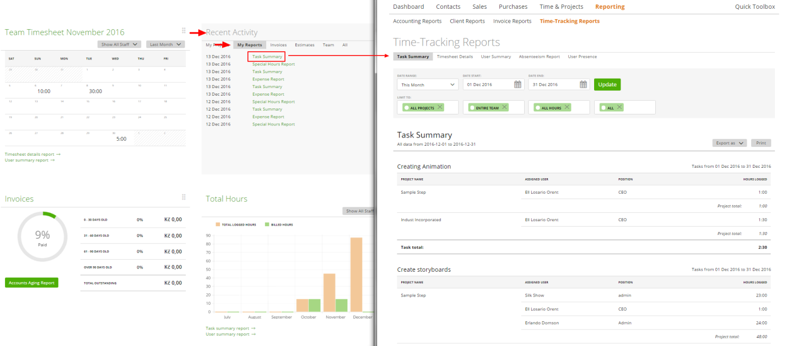Select Team tab in Recent Activity
The width and height of the screenshot is (787, 346).
pos(328,45)
